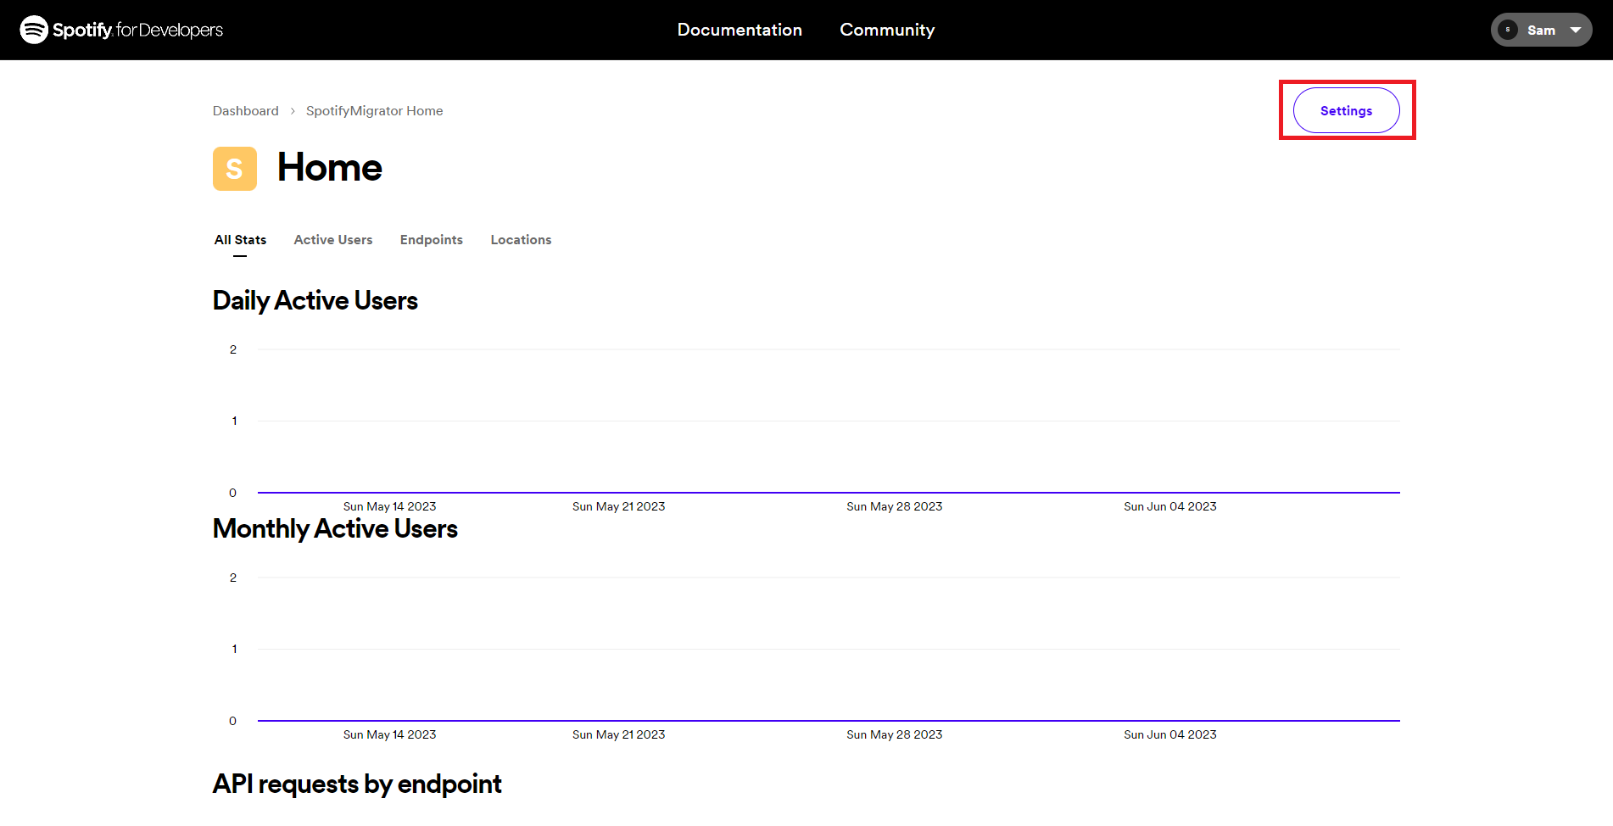
Task: Switch to the Locations tab
Action: point(521,240)
